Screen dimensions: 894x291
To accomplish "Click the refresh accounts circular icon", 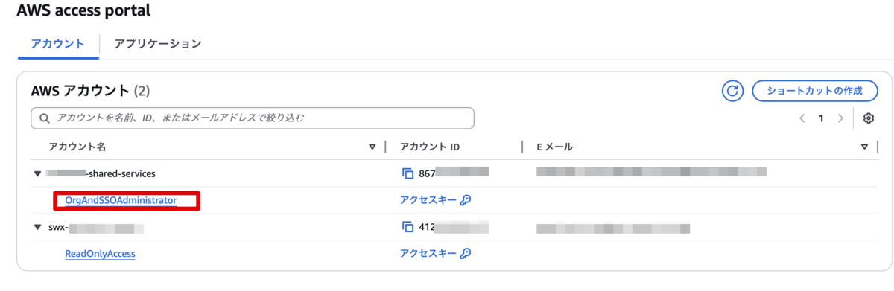I will click(x=733, y=91).
